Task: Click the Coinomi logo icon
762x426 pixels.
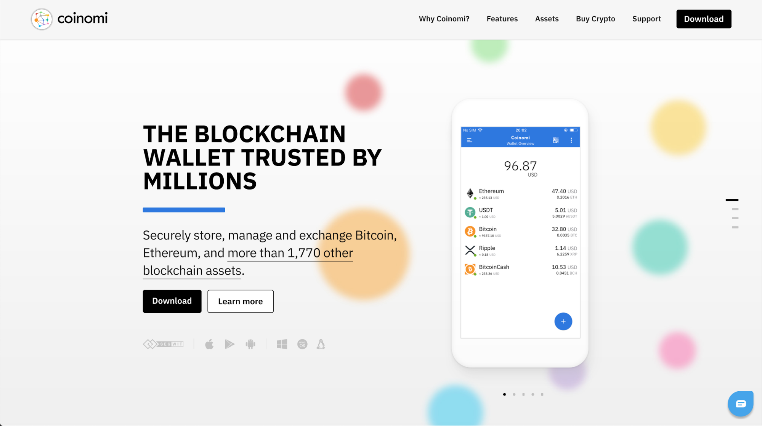Action: [x=41, y=18]
